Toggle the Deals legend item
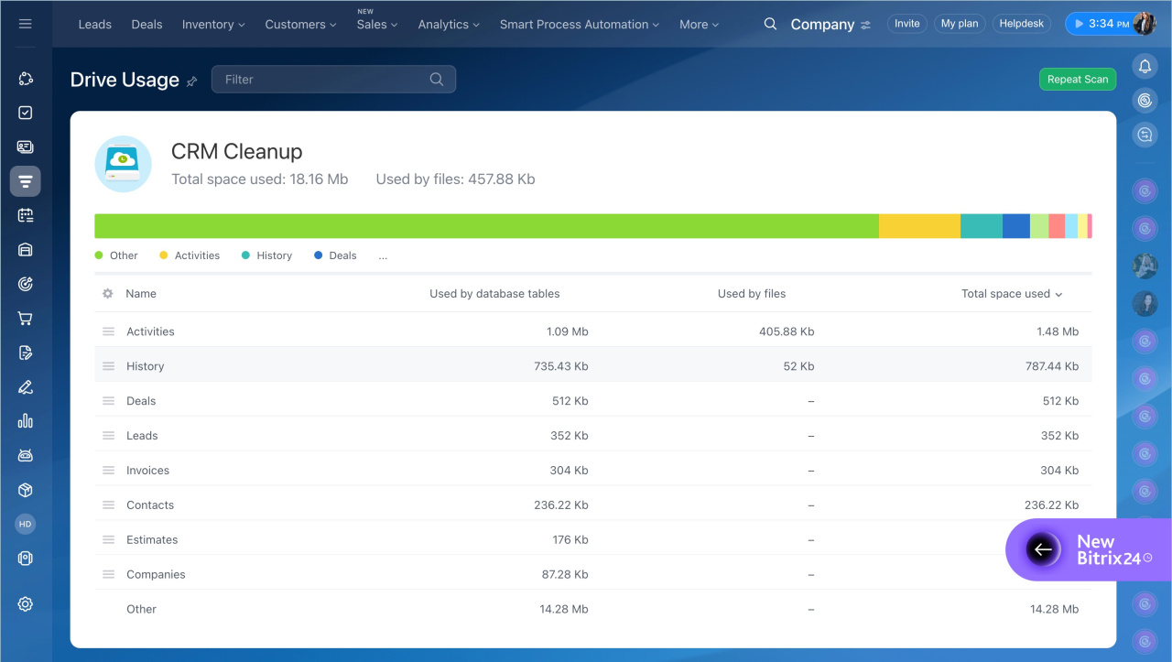 [x=335, y=255]
